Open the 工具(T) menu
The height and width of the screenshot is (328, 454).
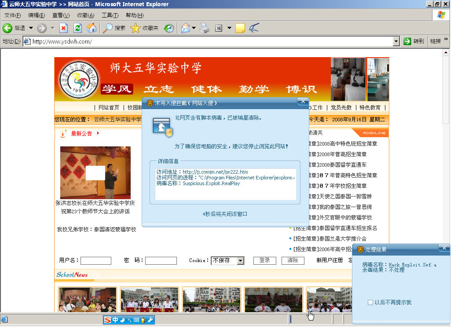point(110,15)
